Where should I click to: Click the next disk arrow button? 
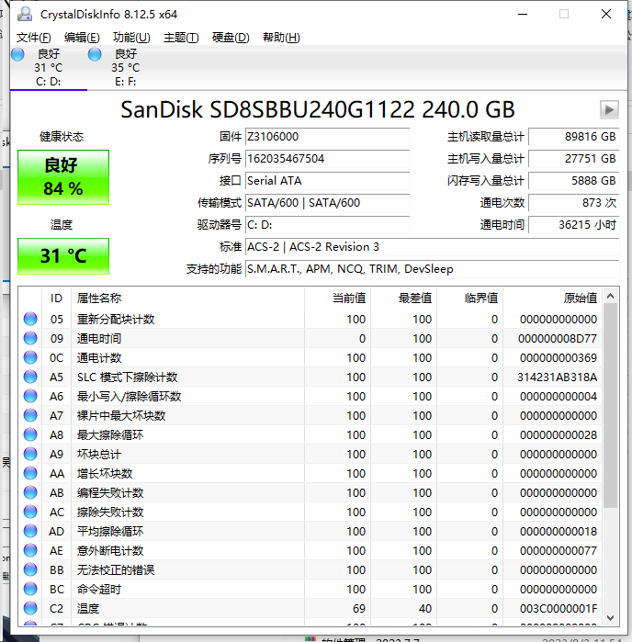[x=609, y=109]
